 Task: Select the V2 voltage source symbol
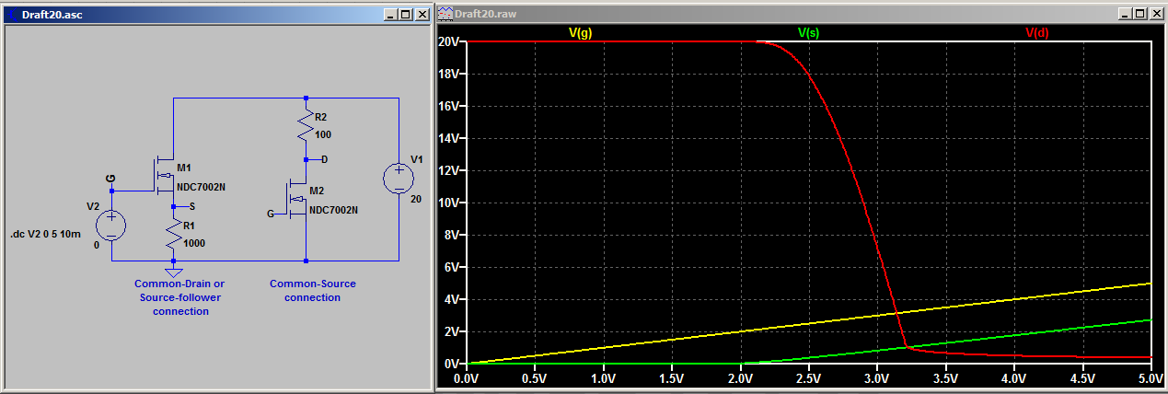pos(110,226)
